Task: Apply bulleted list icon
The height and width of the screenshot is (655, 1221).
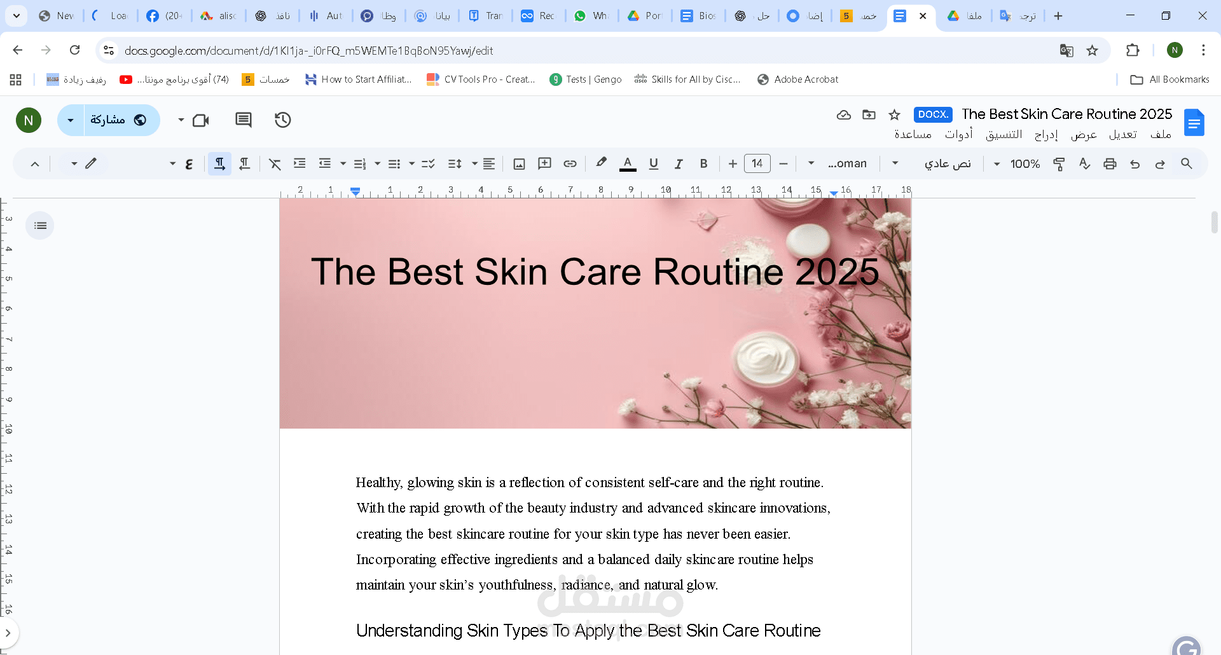Action: 394,163
